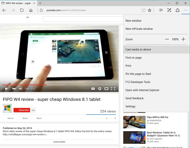Select Cast media to device
This screenshot has width=190, height=148.
coord(138,50)
